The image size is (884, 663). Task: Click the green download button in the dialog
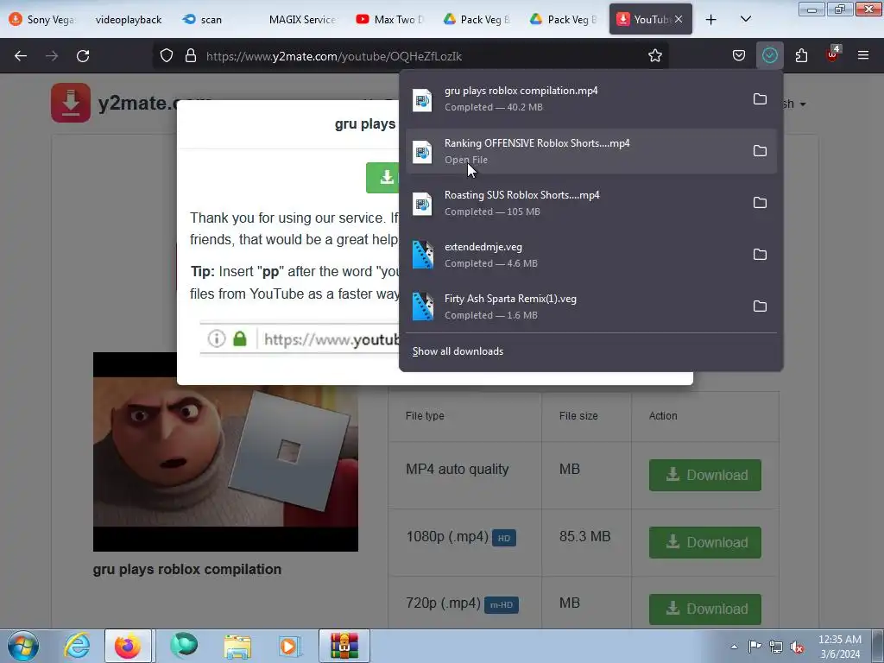tap(382, 178)
